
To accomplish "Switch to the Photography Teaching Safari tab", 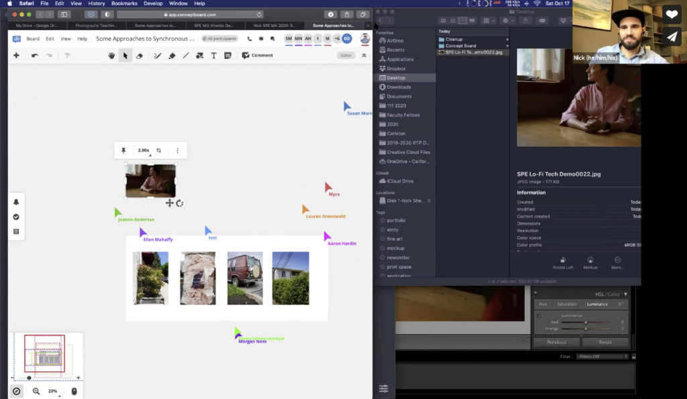I will point(96,25).
